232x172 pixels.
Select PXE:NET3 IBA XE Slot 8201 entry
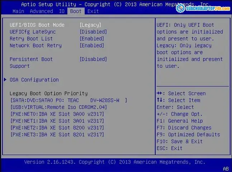[57, 135]
